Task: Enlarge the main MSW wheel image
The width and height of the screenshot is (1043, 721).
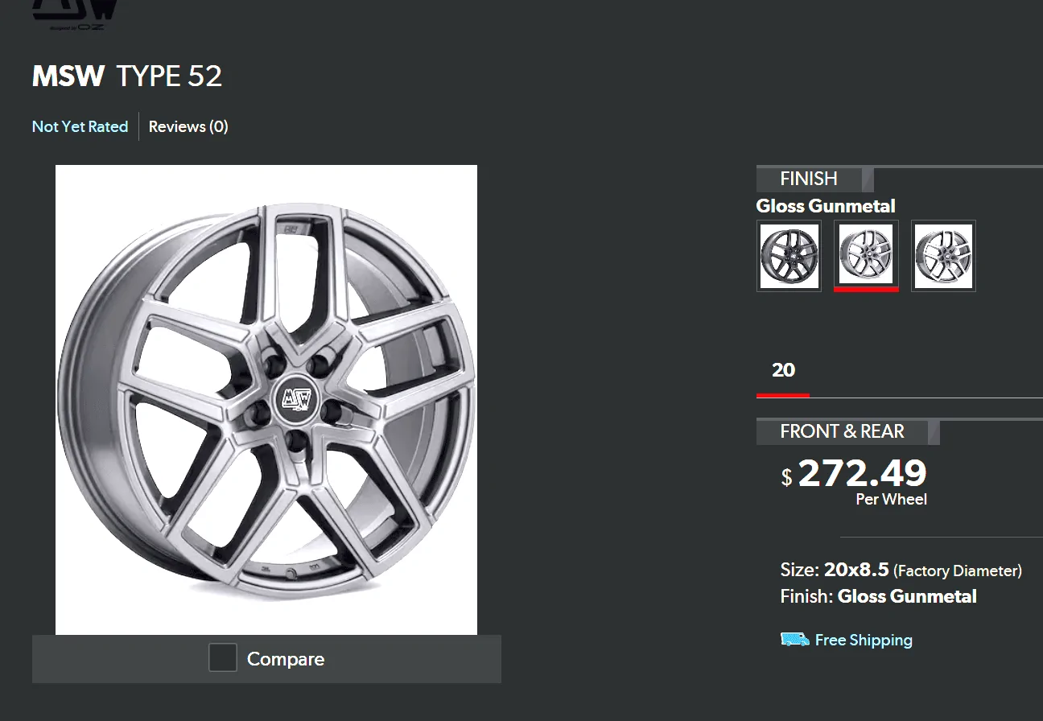Action: (266, 400)
